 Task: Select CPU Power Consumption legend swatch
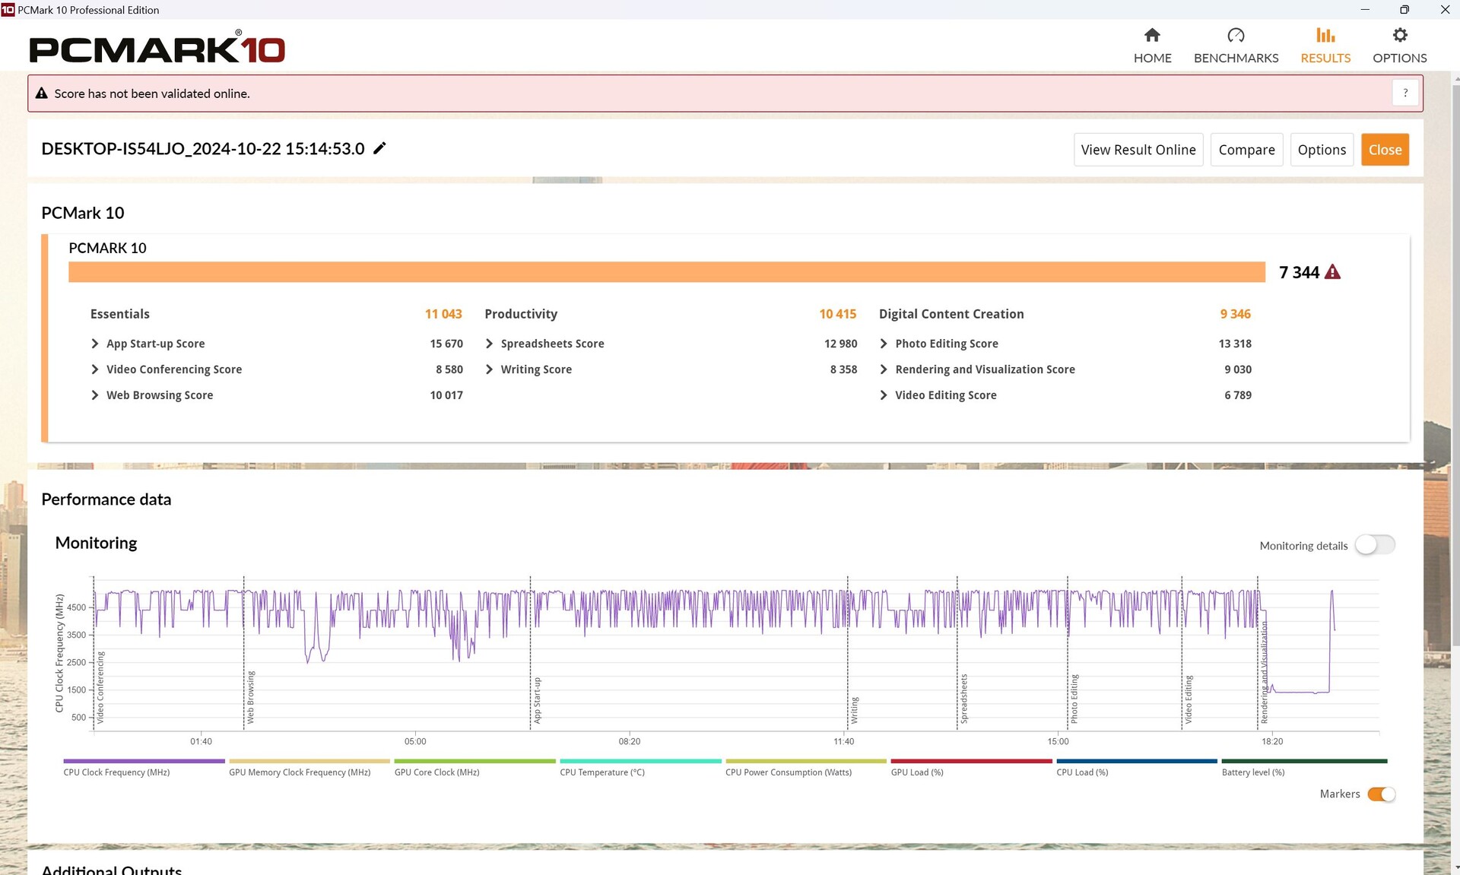(x=806, y=761)
